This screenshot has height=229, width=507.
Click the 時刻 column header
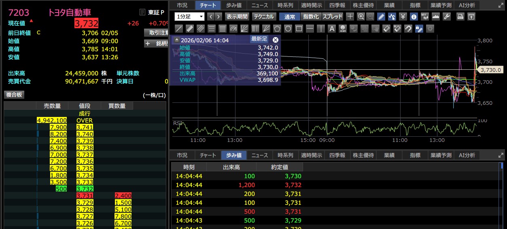(189, 167)
